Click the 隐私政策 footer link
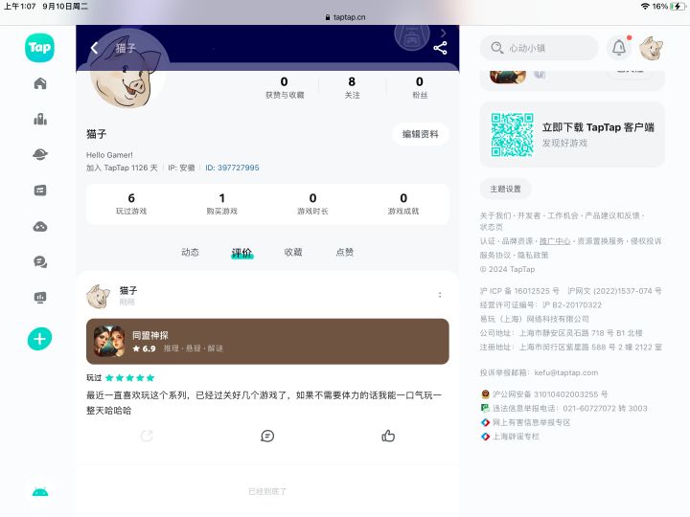This screenshot has height=517, width=690. tap(533, 255)
